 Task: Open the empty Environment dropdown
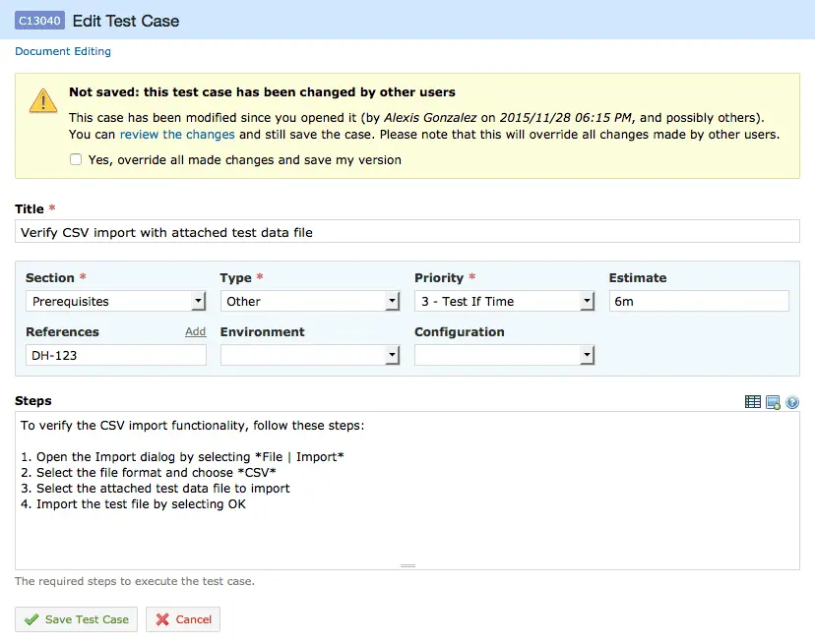point(310,355)
